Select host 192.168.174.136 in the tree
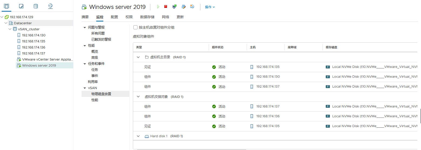Viewport: 421px width, 150px height. coord(34,47)
